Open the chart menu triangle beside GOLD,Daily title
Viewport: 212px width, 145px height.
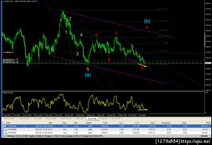[x=3, y=1]
